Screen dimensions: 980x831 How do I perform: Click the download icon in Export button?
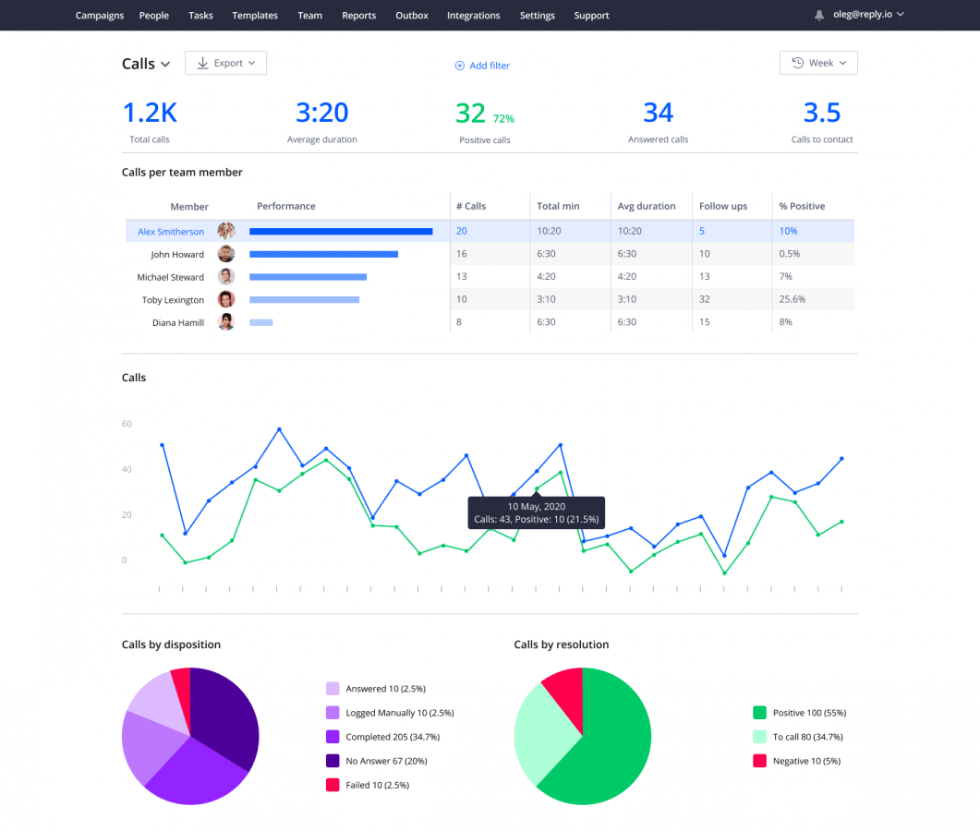tap(202, 63)
